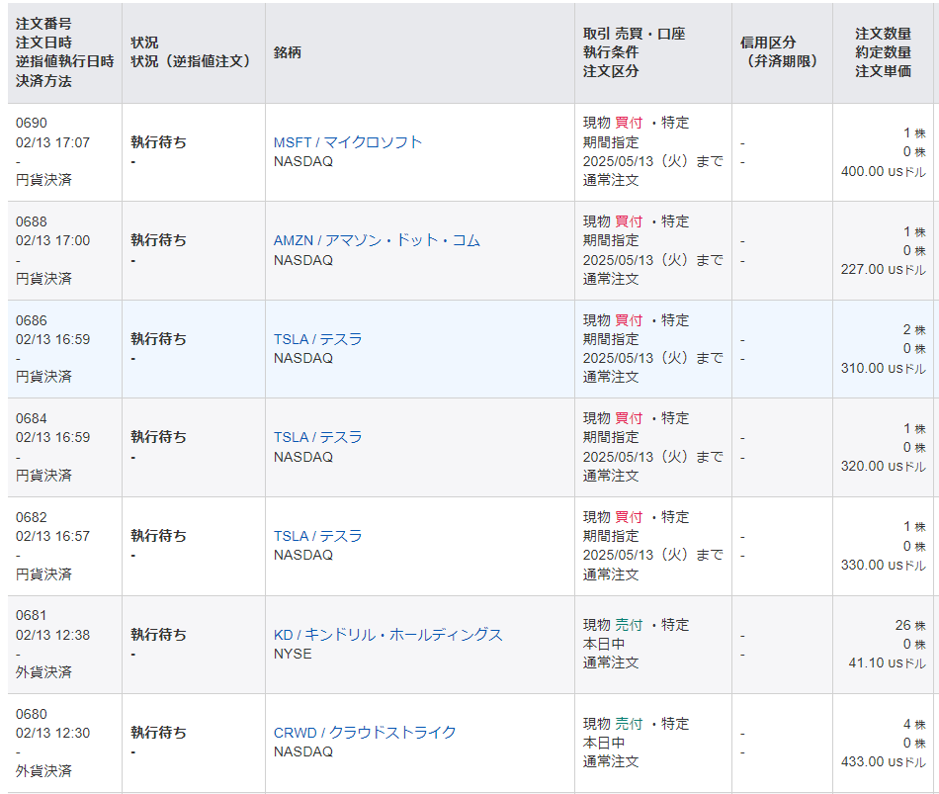Select order number 0686

[x=32, y=320]
